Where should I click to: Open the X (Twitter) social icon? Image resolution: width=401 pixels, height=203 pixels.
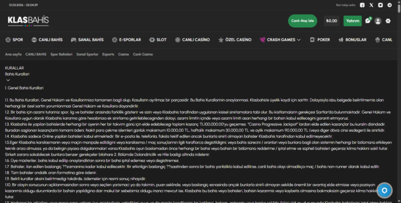point(371,5)
